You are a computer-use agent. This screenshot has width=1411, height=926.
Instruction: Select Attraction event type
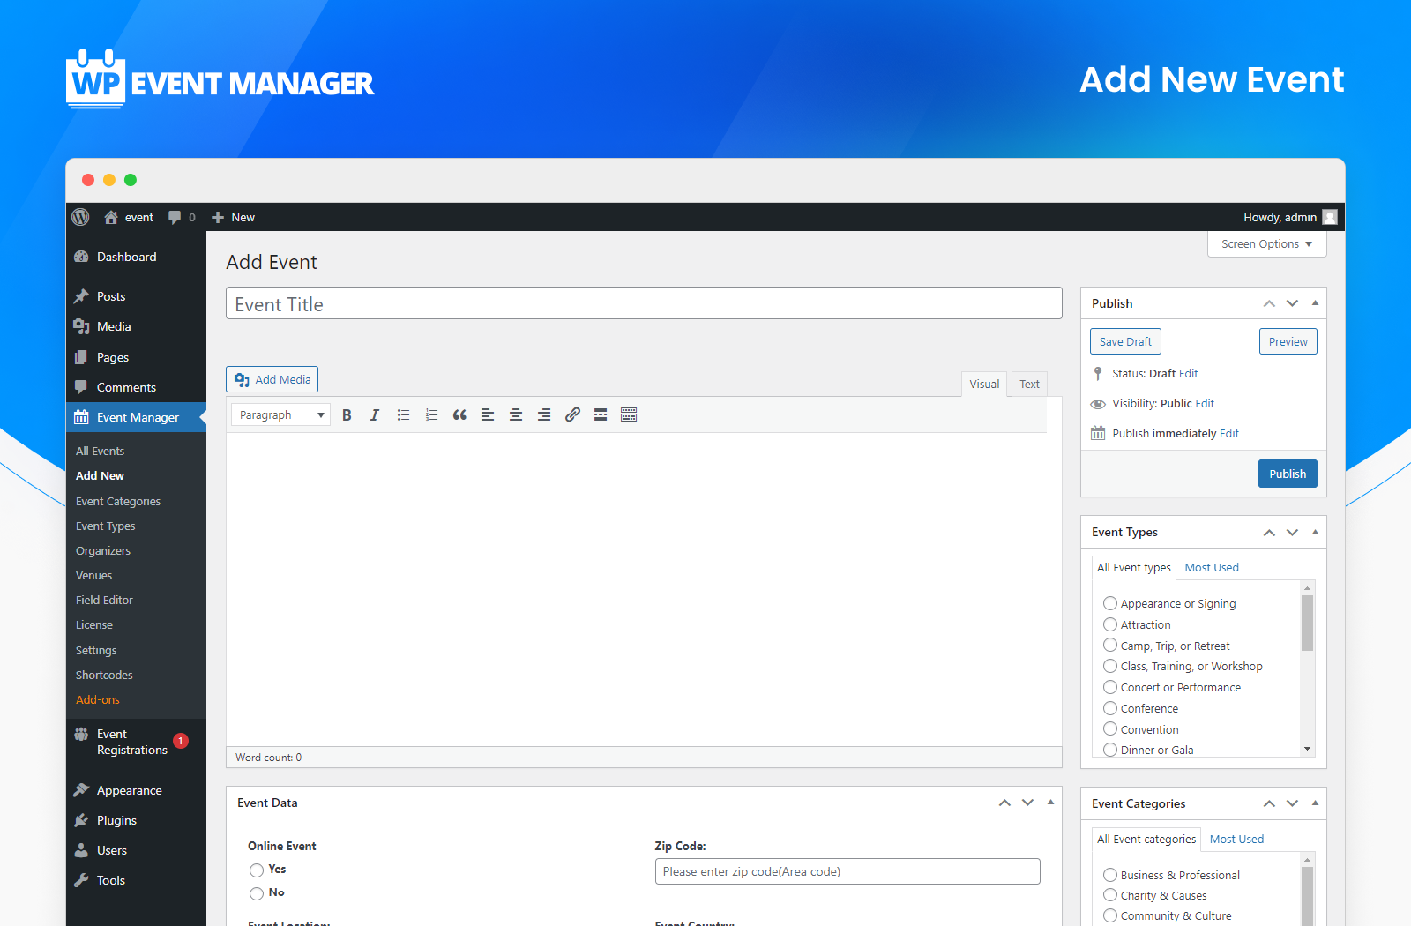(1110, 624)
